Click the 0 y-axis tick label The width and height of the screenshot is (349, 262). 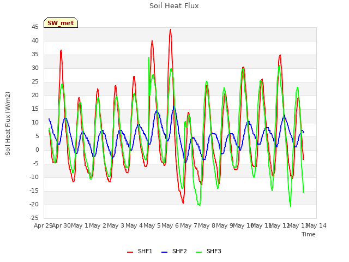tap(37, 150)
